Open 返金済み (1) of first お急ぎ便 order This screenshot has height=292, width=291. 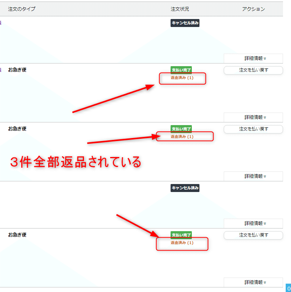pos(182,78)
